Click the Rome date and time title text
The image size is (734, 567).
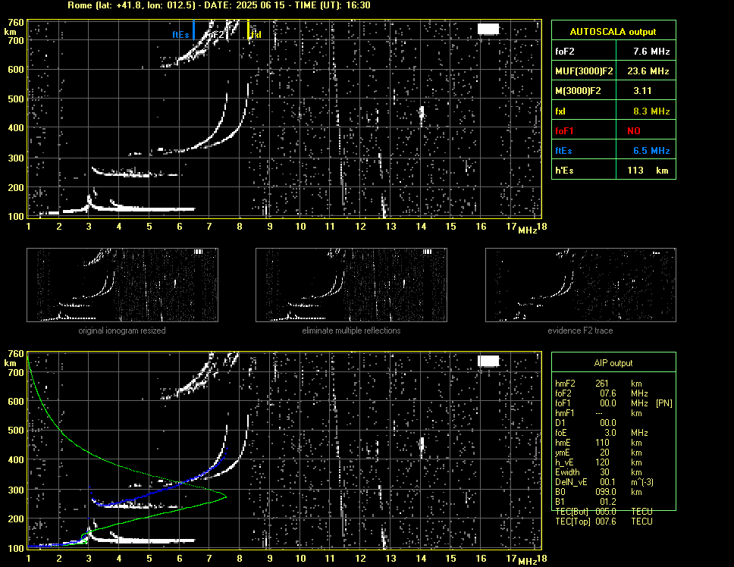218,5
